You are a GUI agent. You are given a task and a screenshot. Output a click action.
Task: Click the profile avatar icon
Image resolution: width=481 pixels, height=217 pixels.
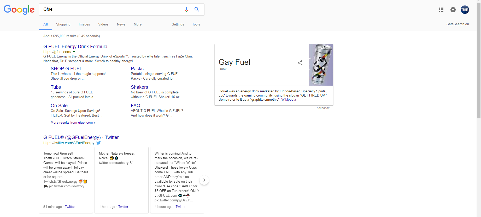465,10
